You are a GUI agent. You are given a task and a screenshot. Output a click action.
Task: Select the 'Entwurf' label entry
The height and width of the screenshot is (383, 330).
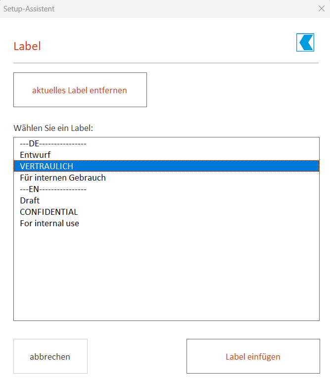(166, 155)
